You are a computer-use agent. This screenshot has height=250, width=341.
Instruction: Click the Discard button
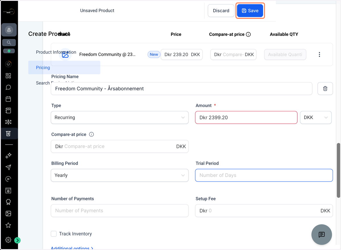click(221, 11)
